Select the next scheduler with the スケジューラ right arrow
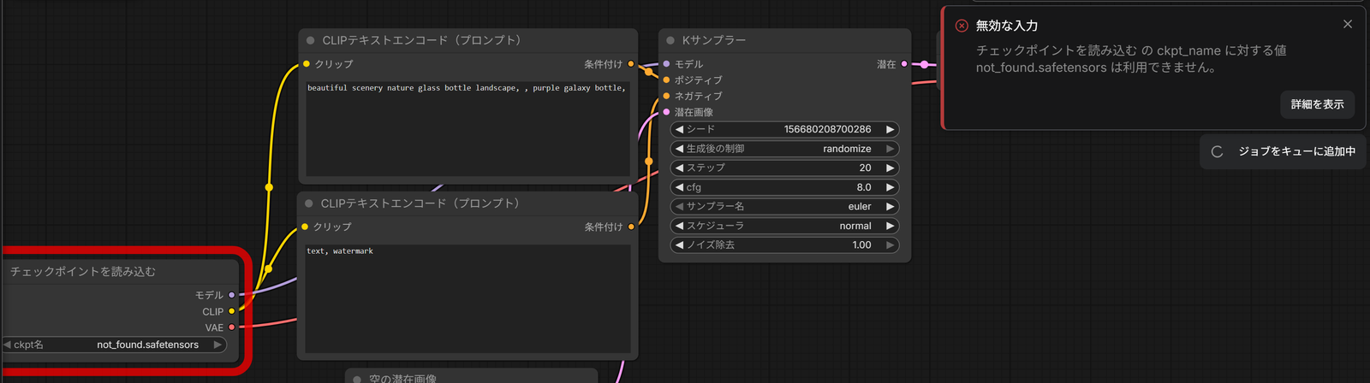The width and height of the screenshot is (1370, 383). pos(890,226)
